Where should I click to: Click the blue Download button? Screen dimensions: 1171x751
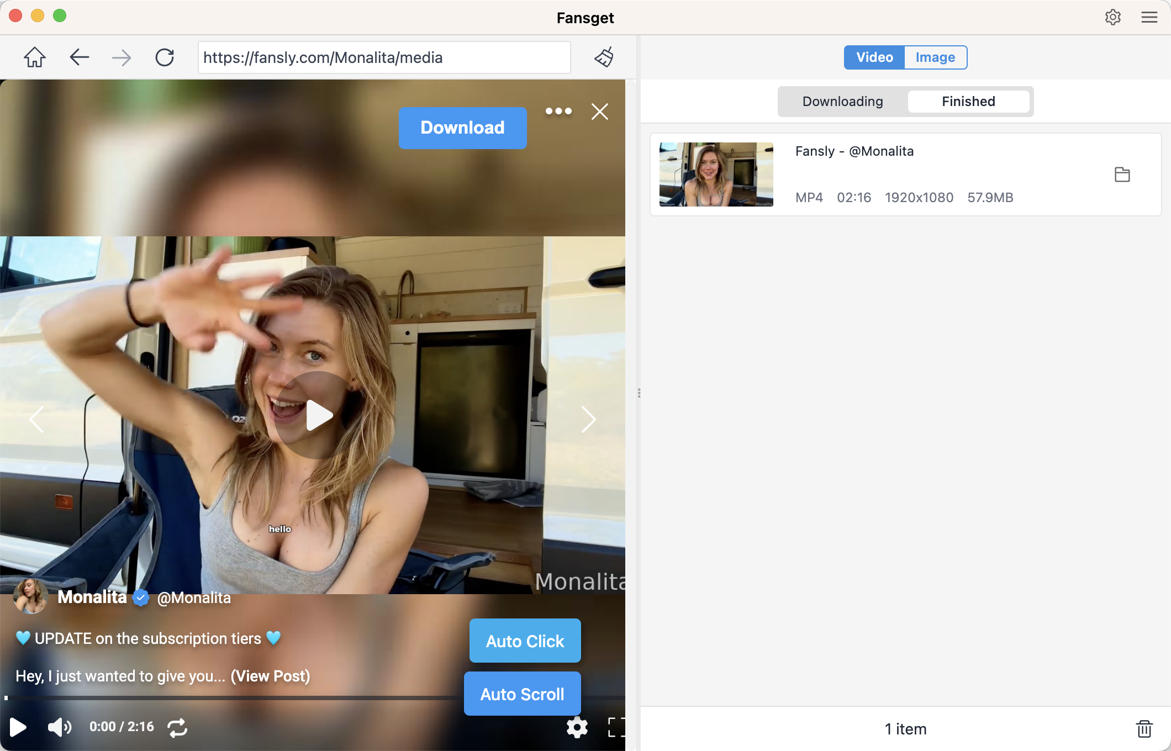coord(462,128)
